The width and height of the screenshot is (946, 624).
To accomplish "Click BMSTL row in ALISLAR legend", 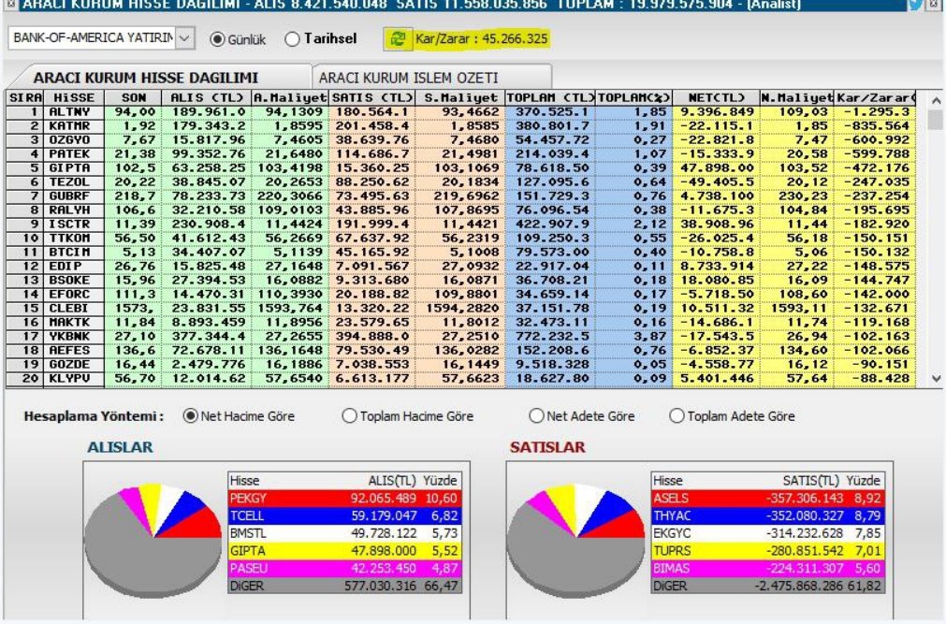I will pos(344,533).
